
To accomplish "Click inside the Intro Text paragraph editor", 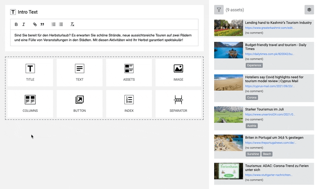I will (x=104, y=38).
